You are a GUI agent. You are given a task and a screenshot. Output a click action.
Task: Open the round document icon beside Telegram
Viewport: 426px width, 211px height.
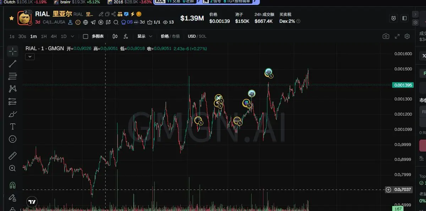coord(101,22)
